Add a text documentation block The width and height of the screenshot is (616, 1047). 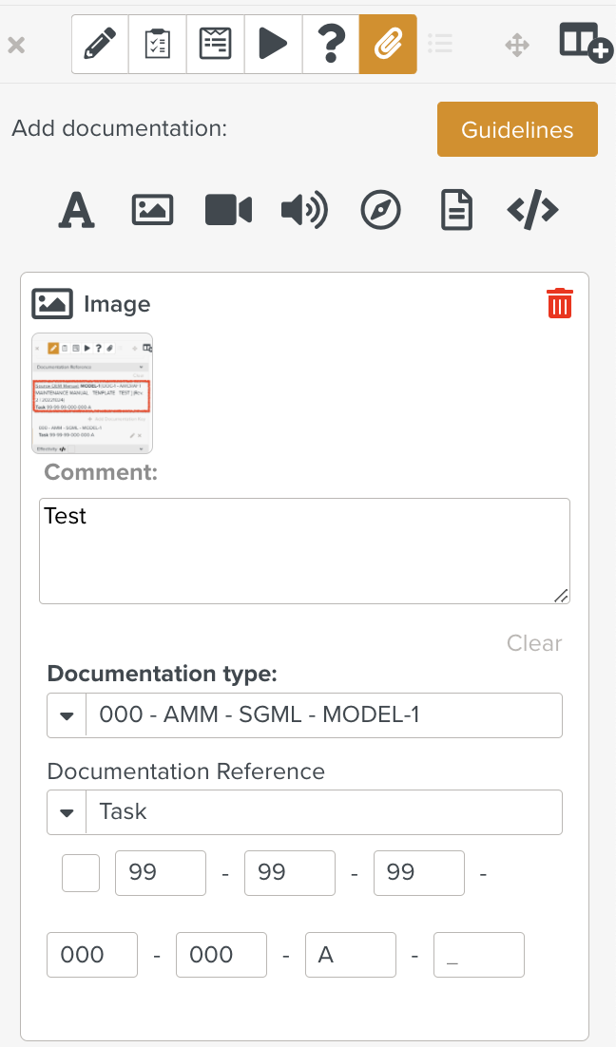(77, 210)
